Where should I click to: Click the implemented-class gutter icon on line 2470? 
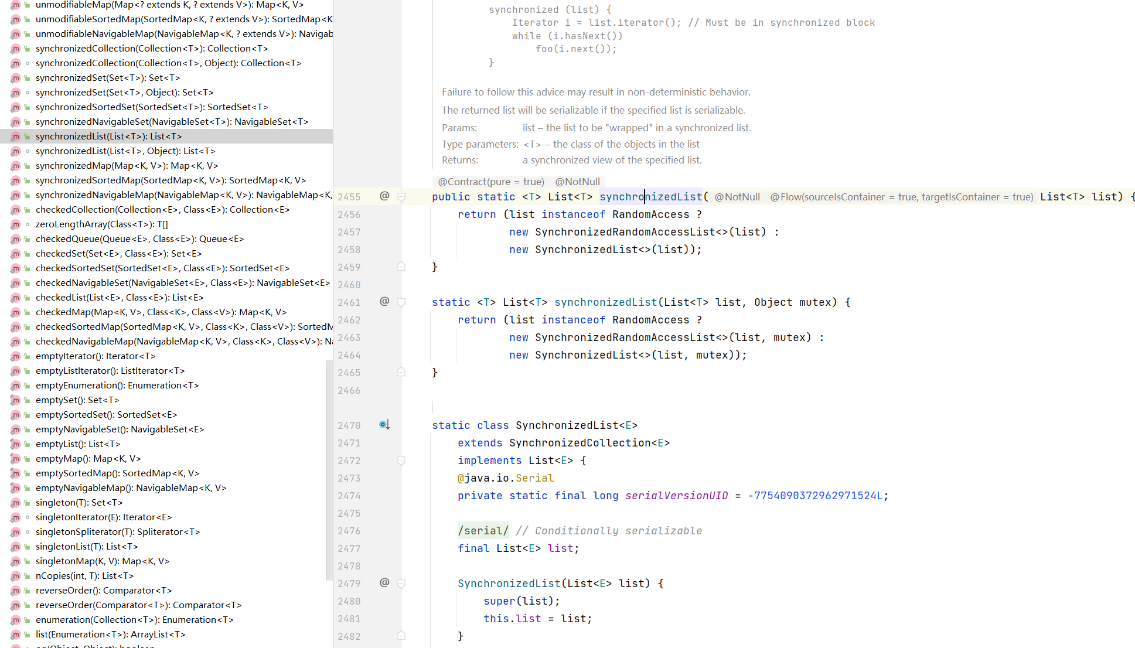coord(384,425)
